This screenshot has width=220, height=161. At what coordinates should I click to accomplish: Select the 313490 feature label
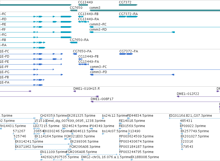[x=134, y=131]
